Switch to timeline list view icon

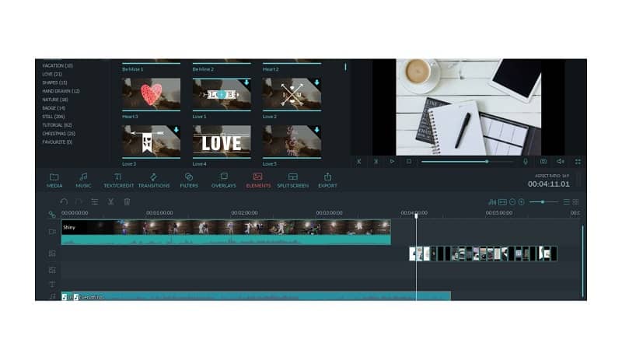[x=567, y=202]
